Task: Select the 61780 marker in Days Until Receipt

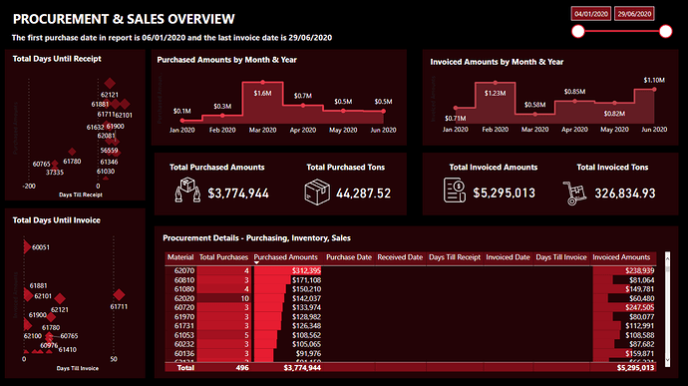Action: pyautogui.click(x=72, y=152)
